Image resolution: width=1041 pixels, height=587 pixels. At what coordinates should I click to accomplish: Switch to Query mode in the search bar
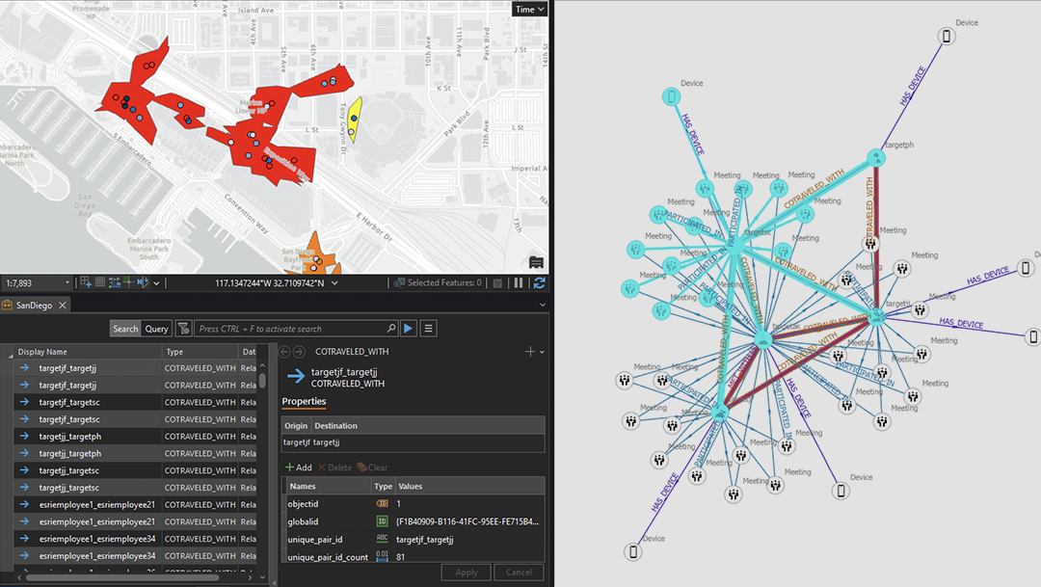tap(155, 328)
